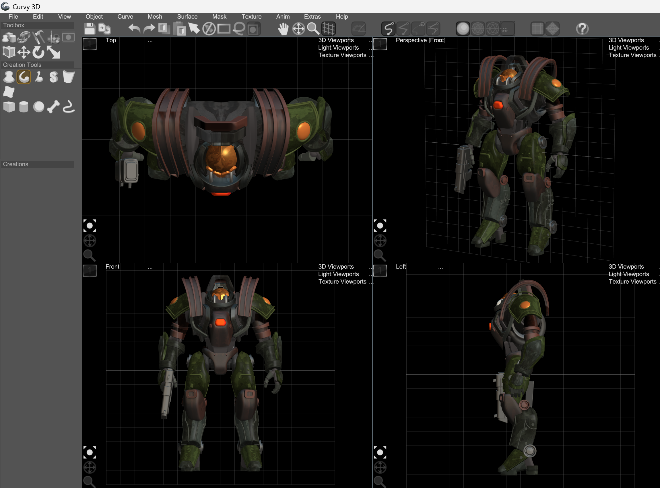The width and height of the screenshot is (660, 488).
Task: Click the Left viewport name label
Action: pyautogui.click(x=401, y=267)
